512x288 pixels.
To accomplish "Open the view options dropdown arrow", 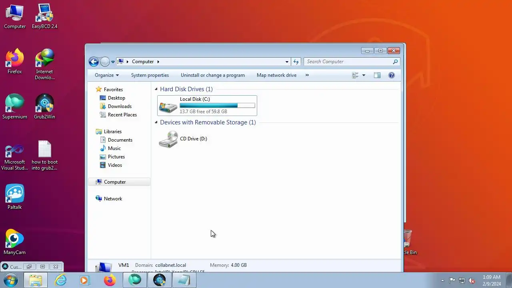I will 364,75.
